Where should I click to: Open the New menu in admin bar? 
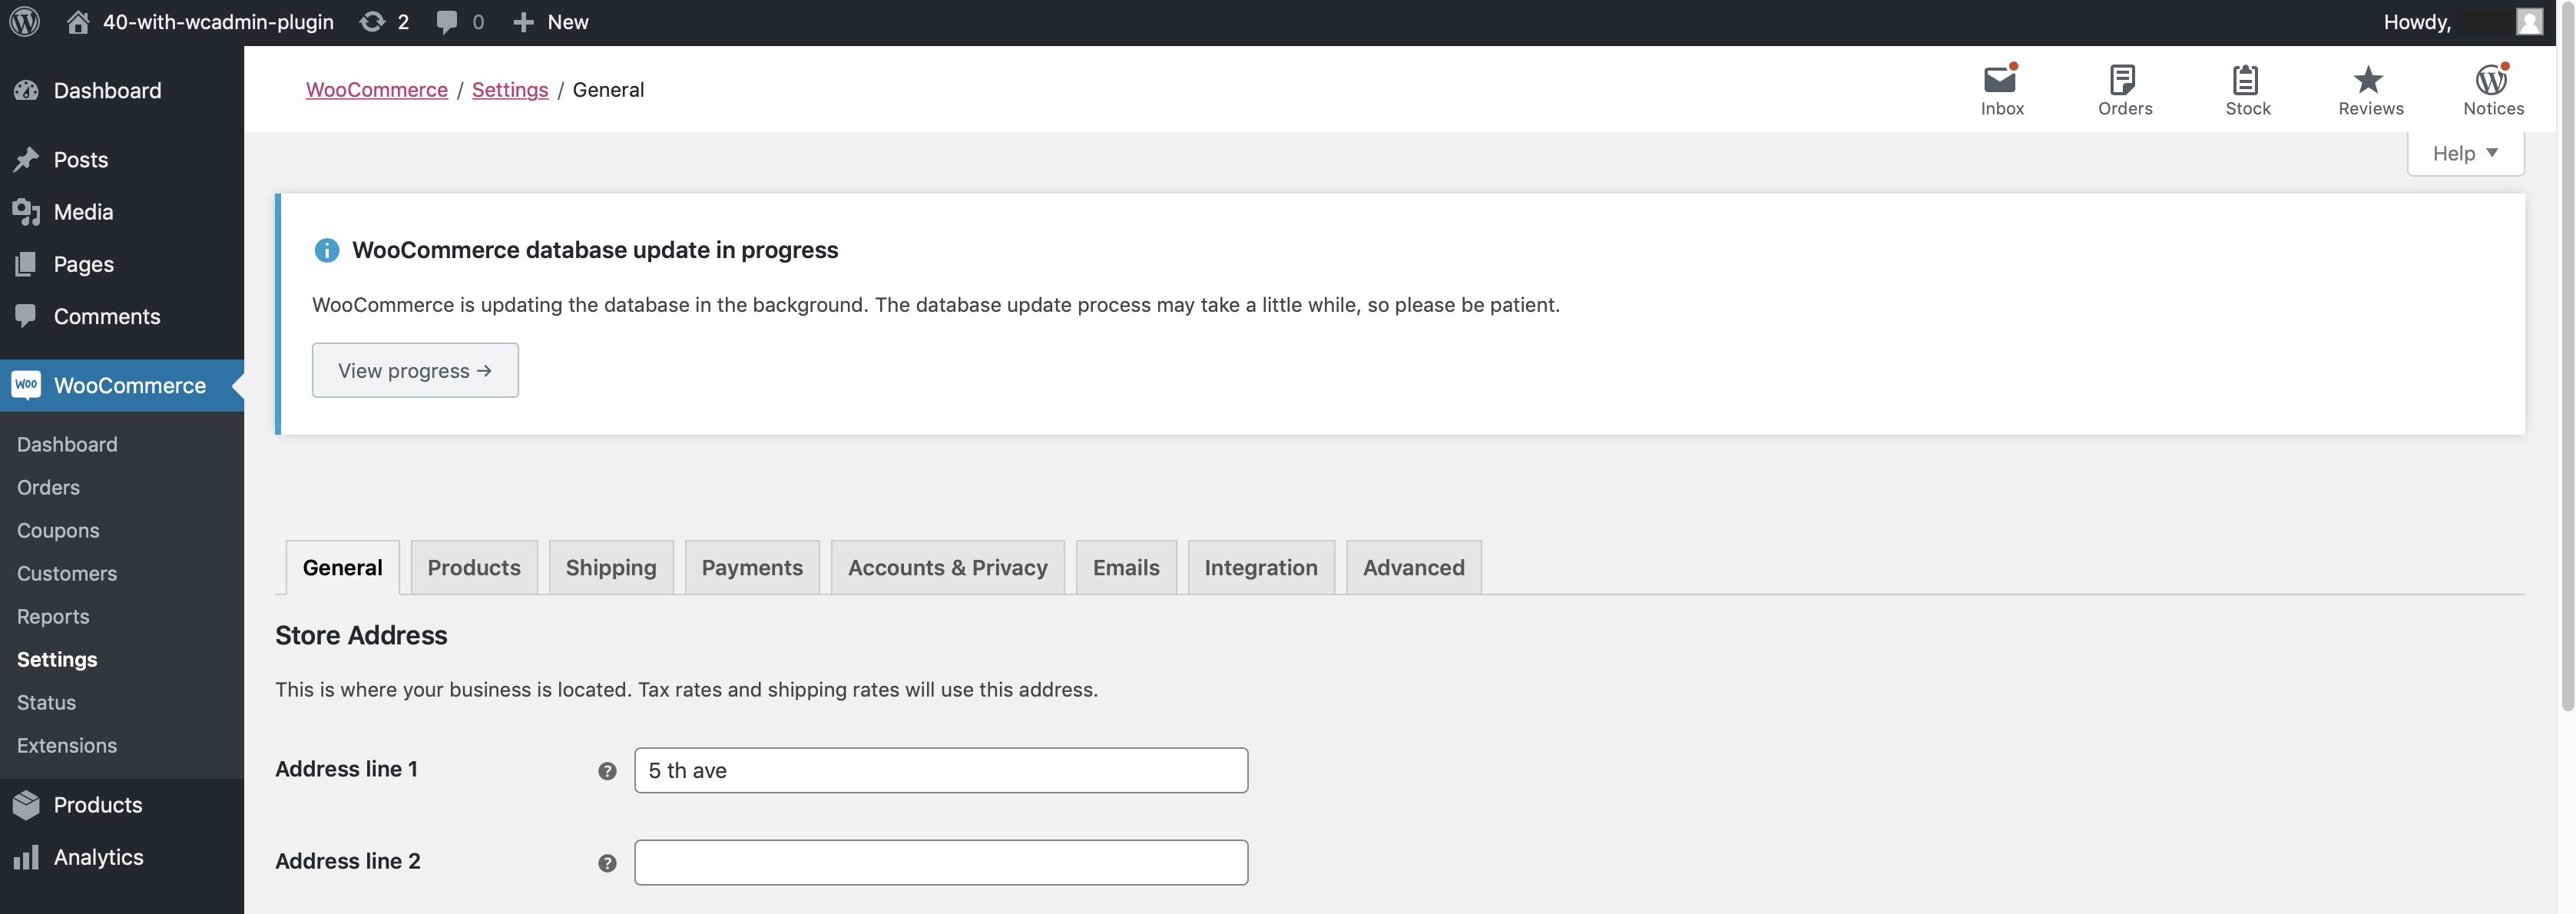(x=550, y=21)
